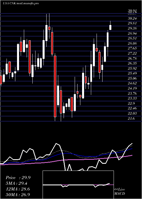The image size is (142, 199).
Task: Click the 'Price : 29.9' readout
Action: pos(18,178)
